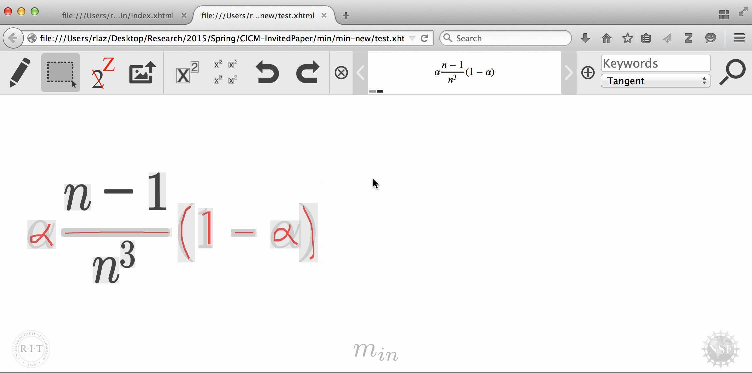
Task: Switch to the index.xhtml browser tab
Action: click(118, 16)
